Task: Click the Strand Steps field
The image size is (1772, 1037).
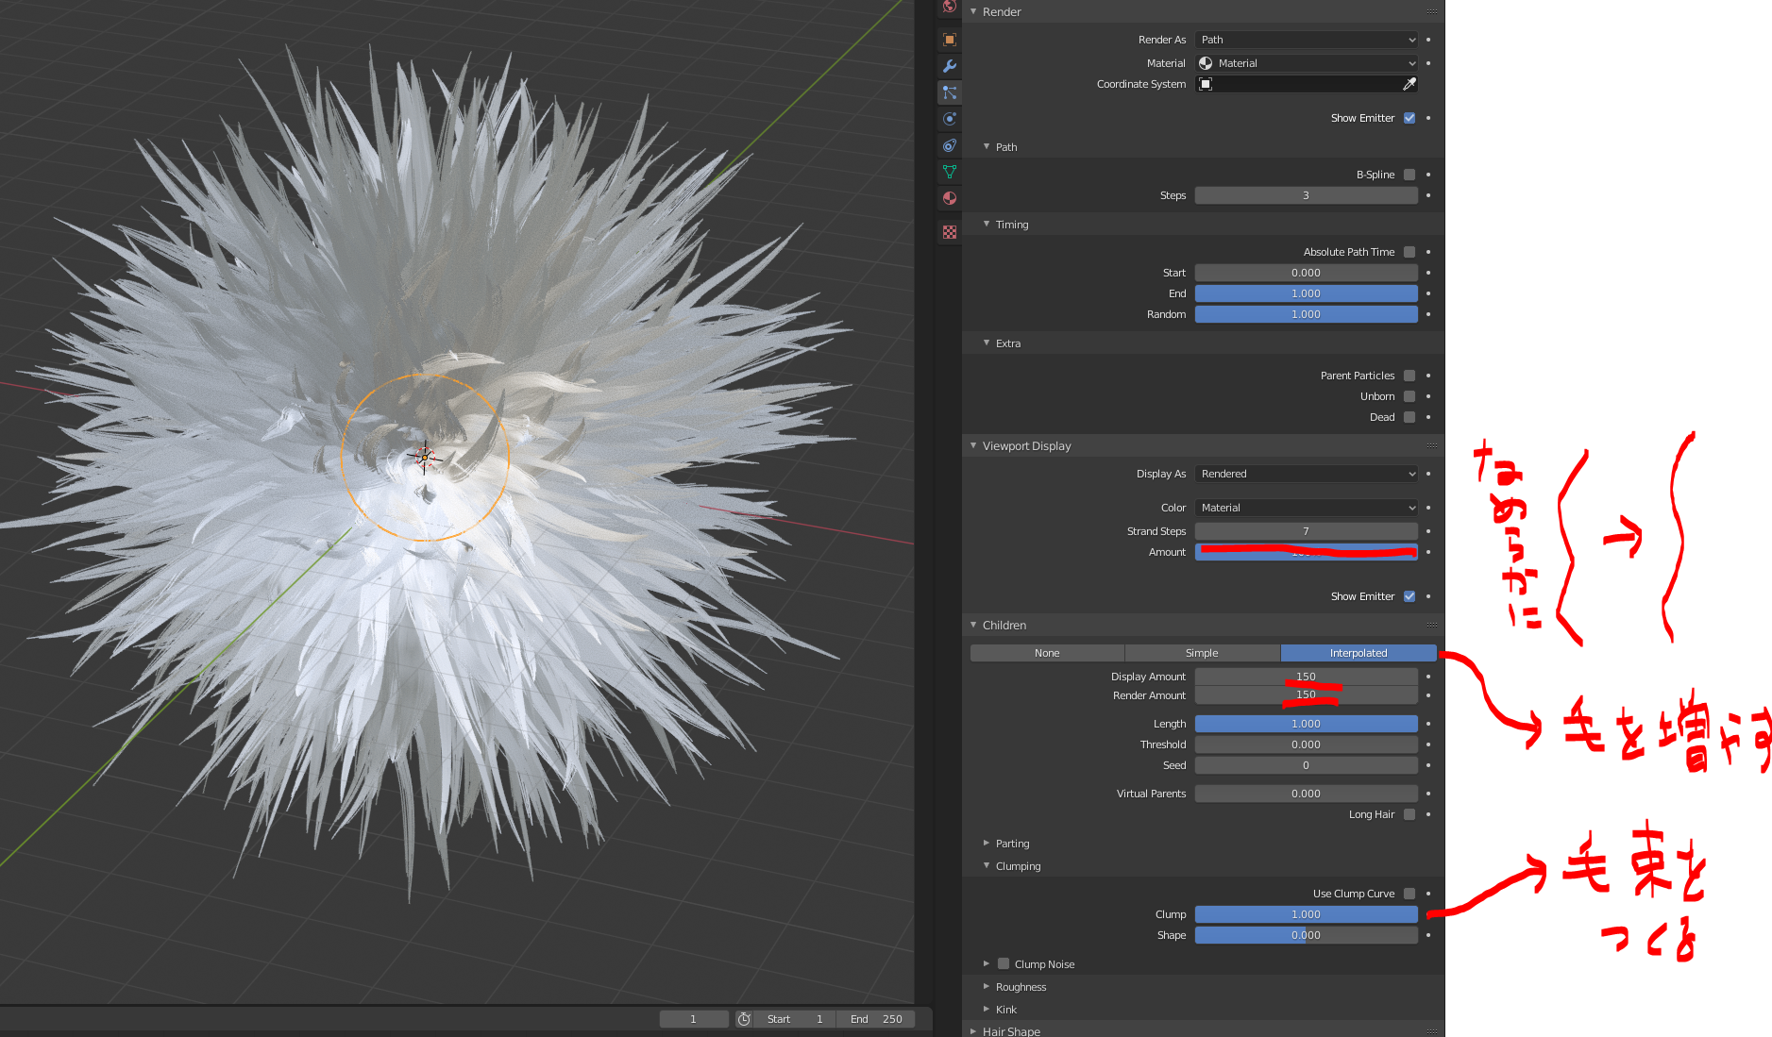Action: pyautogui.click(x=1307, y=531)
